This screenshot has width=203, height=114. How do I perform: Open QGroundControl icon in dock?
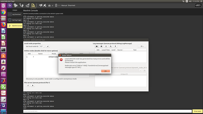tap(3, 105)
